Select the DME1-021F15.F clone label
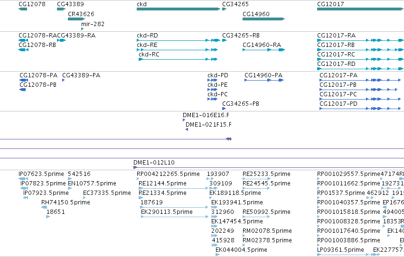Viewport: 404px width, 257px height. pyautogui.click(x=208, y=125)
